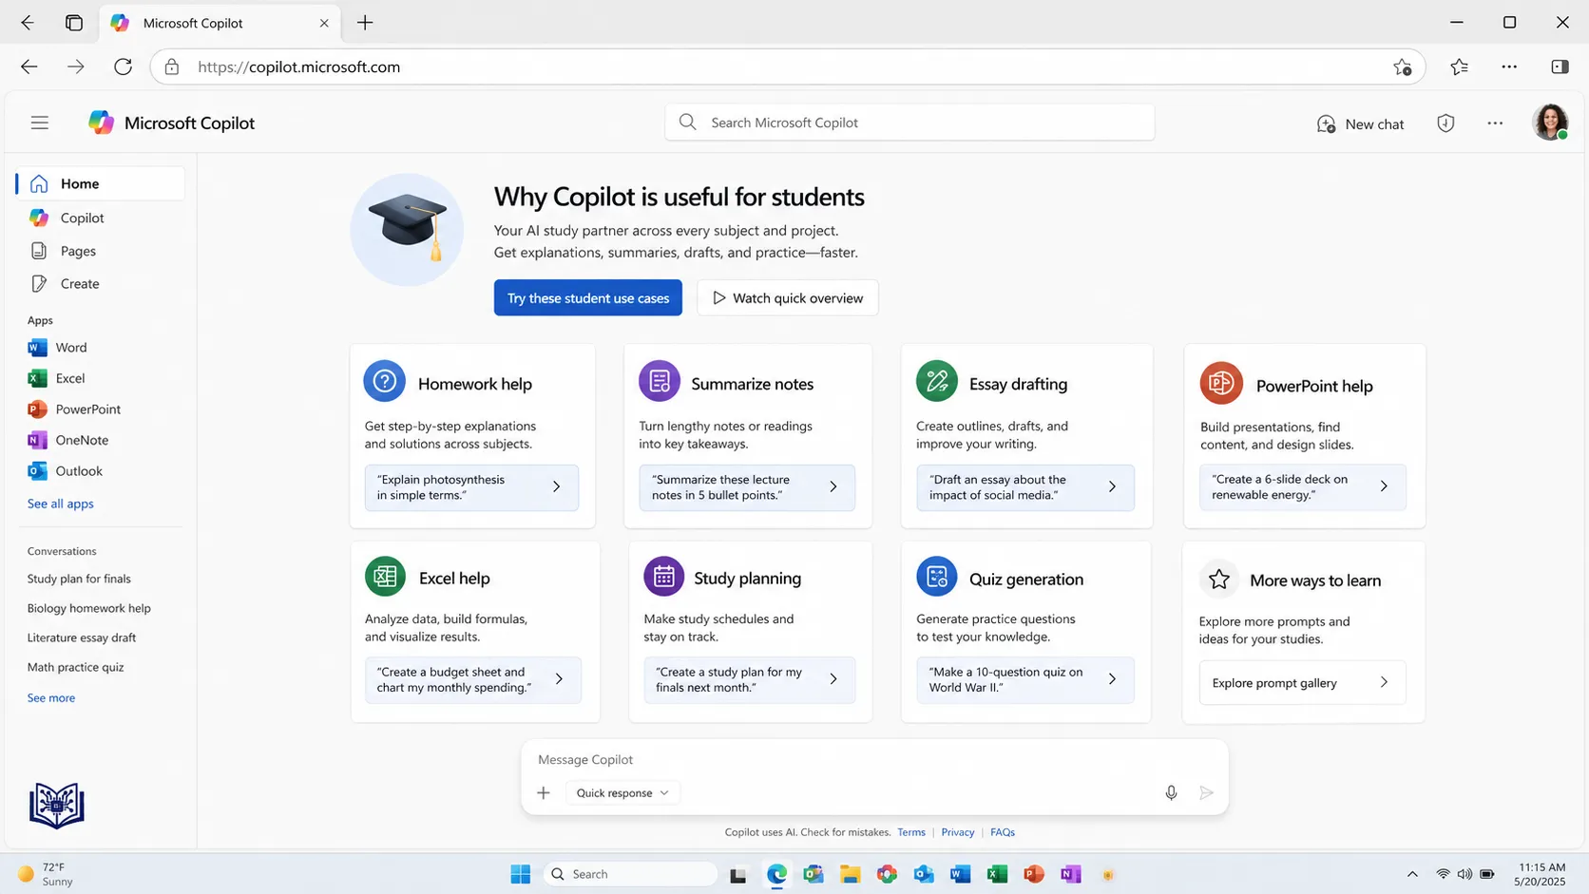Click the shield privacy icon in header

(x=1445, y=124)
